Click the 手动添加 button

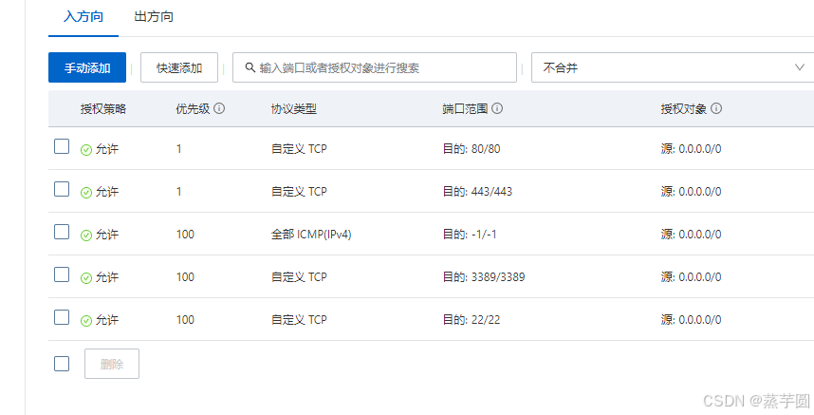87,67
